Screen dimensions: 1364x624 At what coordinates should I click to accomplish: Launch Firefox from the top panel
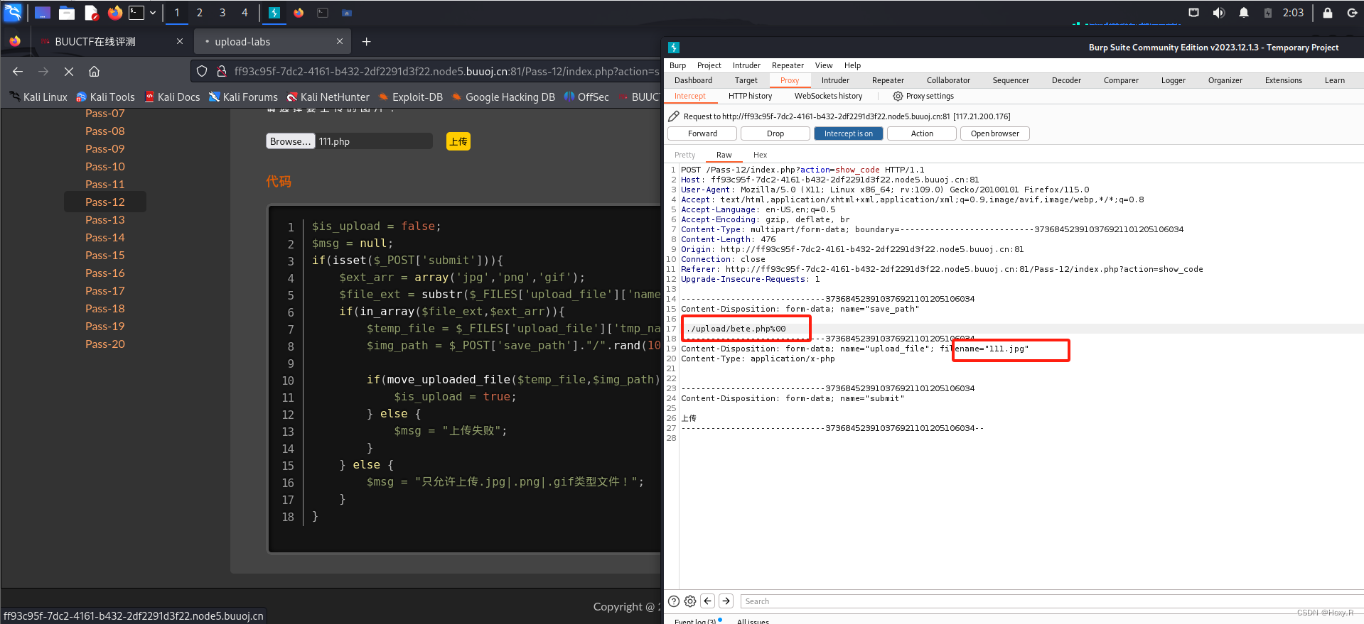(x=115, y=13)
